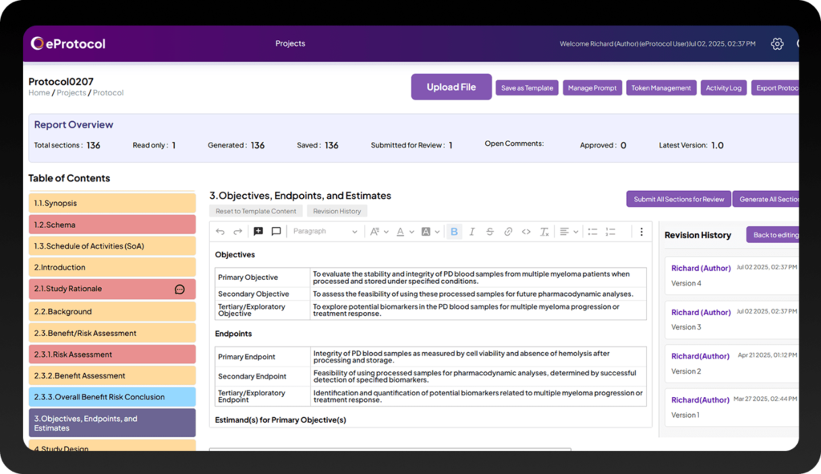Click the add comment icon in toolbar

click(258, 232)
